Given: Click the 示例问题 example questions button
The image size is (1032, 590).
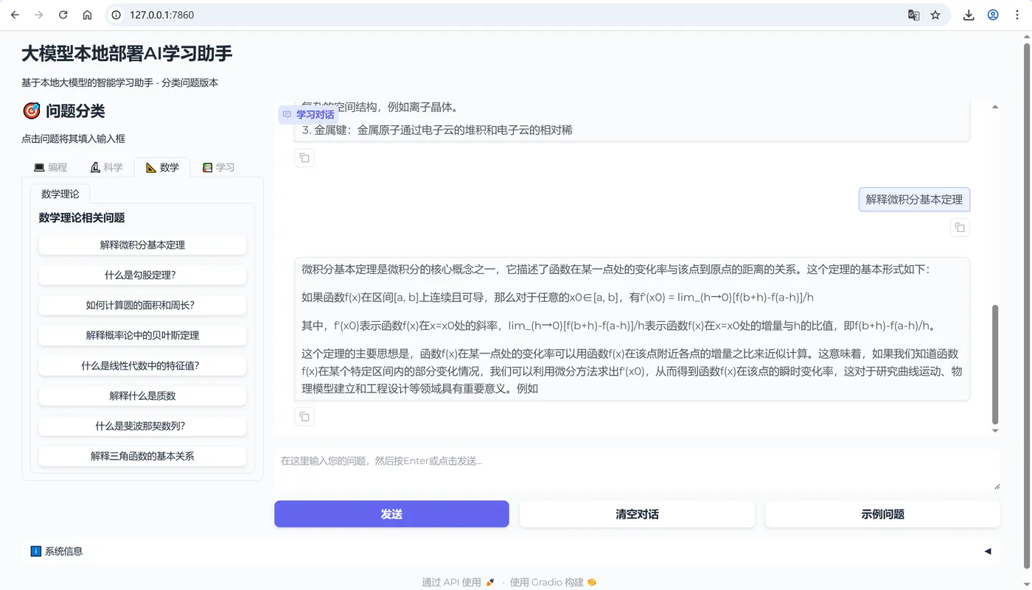Looking at the screenshot, I should tap(882, 513).
